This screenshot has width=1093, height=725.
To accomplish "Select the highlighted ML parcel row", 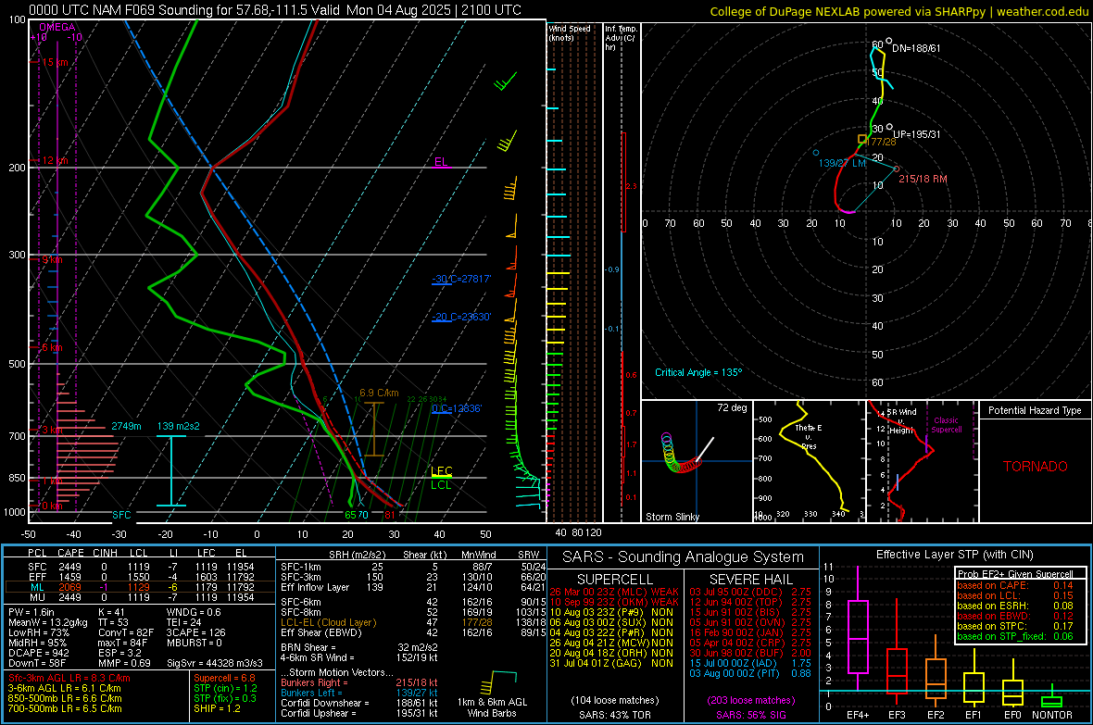I will (140, 588).
